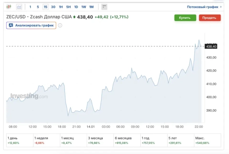
Task: Choose the Макс. range
Action: coord(207,140)
